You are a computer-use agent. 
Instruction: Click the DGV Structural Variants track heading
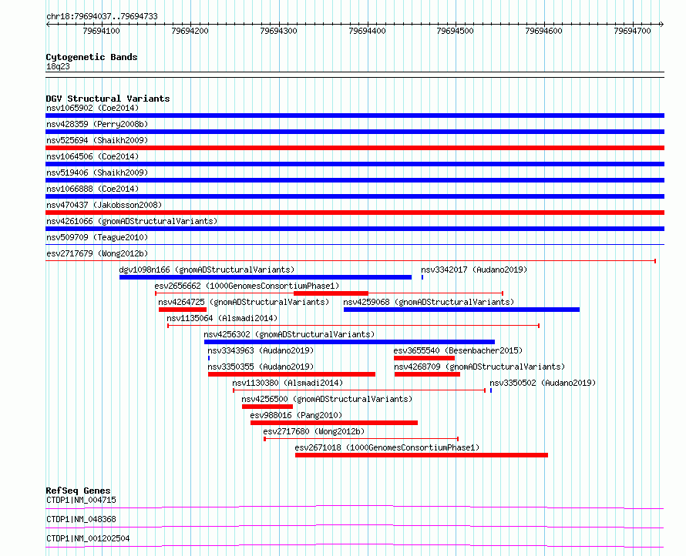(108, 99)
